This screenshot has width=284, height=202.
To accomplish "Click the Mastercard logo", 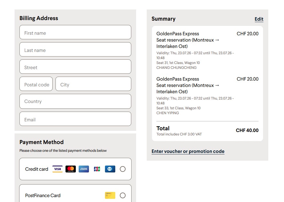I will (71, 169).
